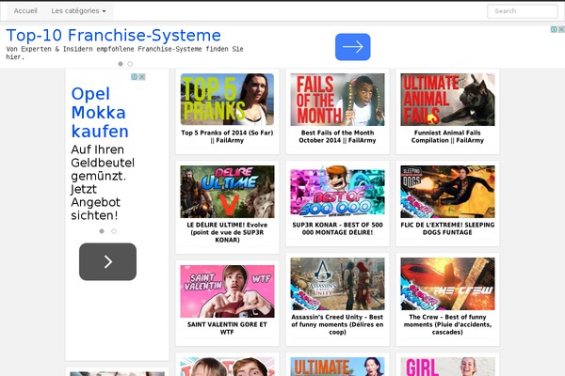Close the Opel Mokka sidebar ad
The image size is (565, 376).
tap(142, 77)
